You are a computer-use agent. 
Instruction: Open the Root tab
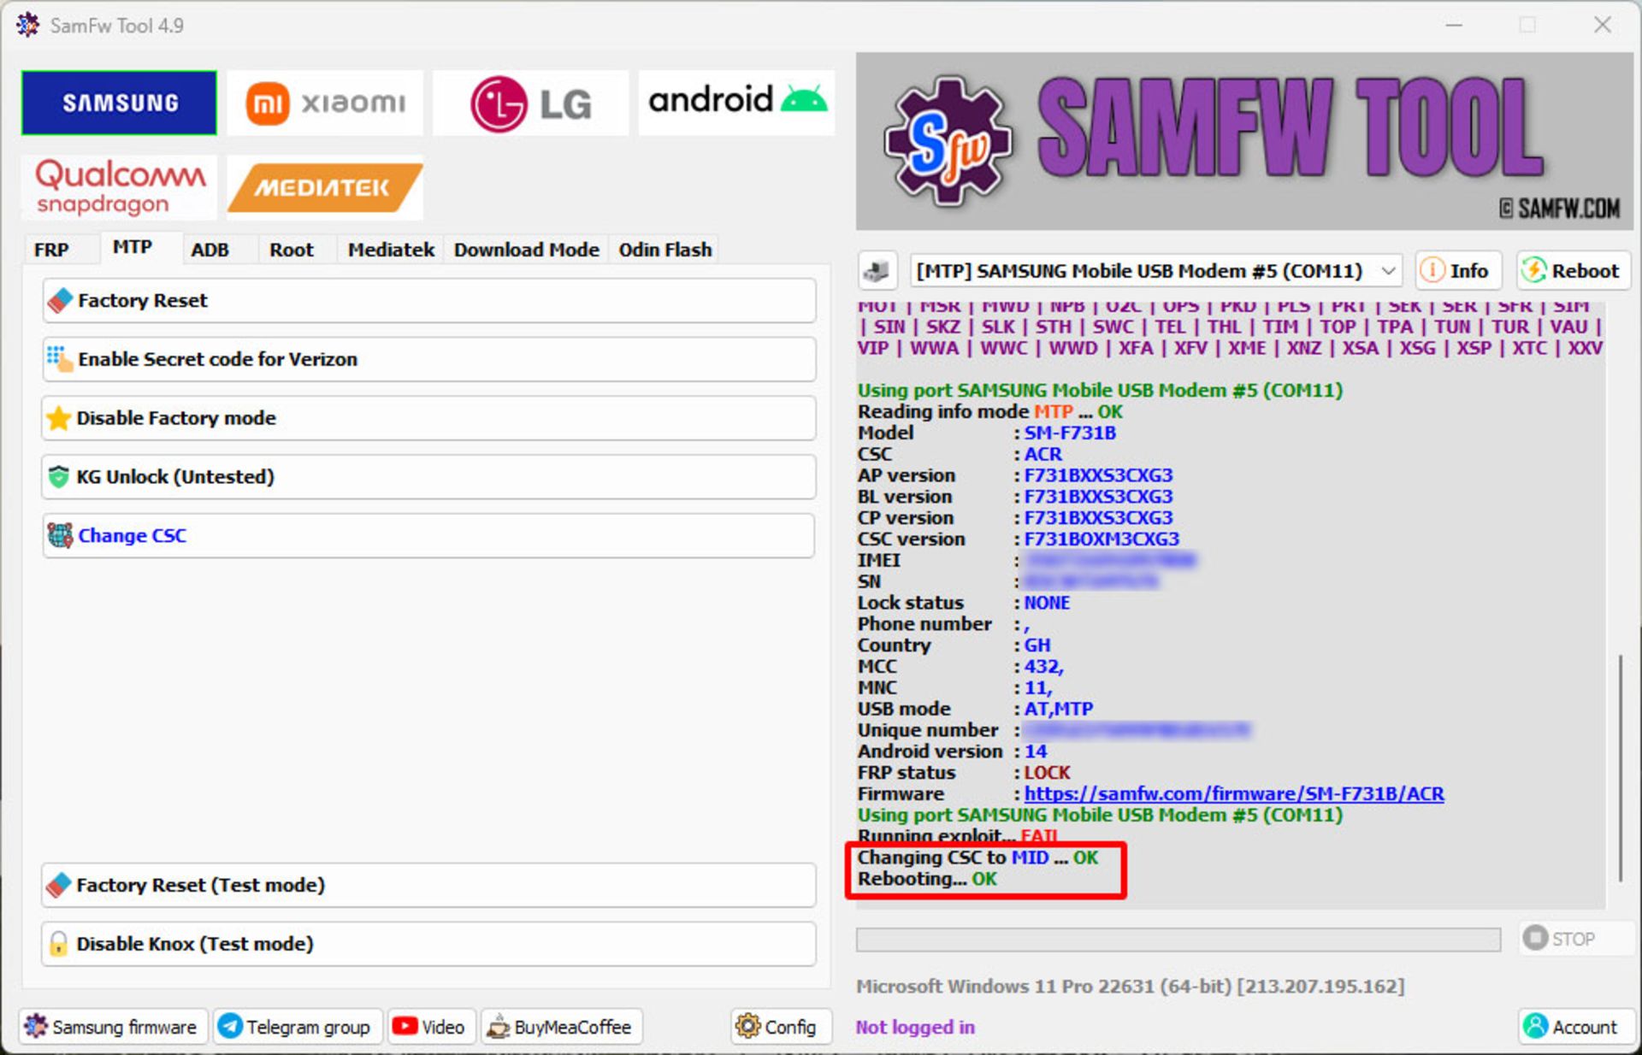[292, 250]
